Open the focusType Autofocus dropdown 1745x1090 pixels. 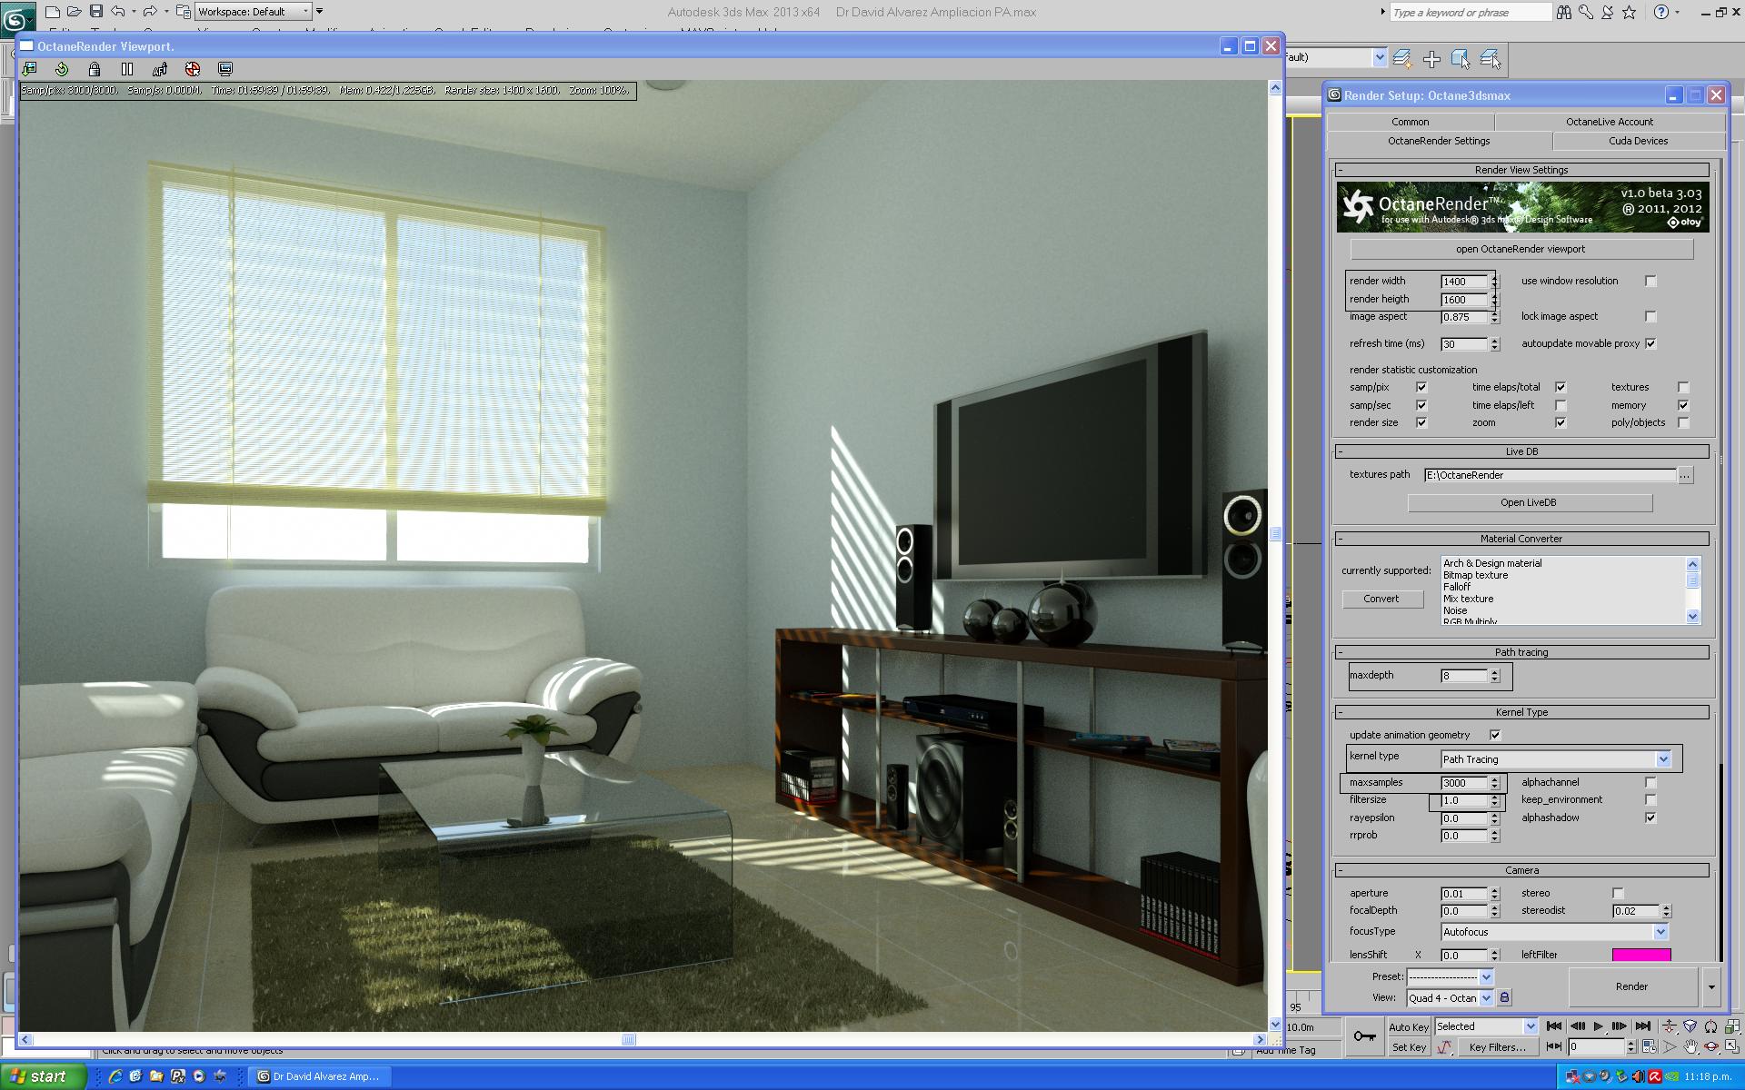pos(1660,932)
